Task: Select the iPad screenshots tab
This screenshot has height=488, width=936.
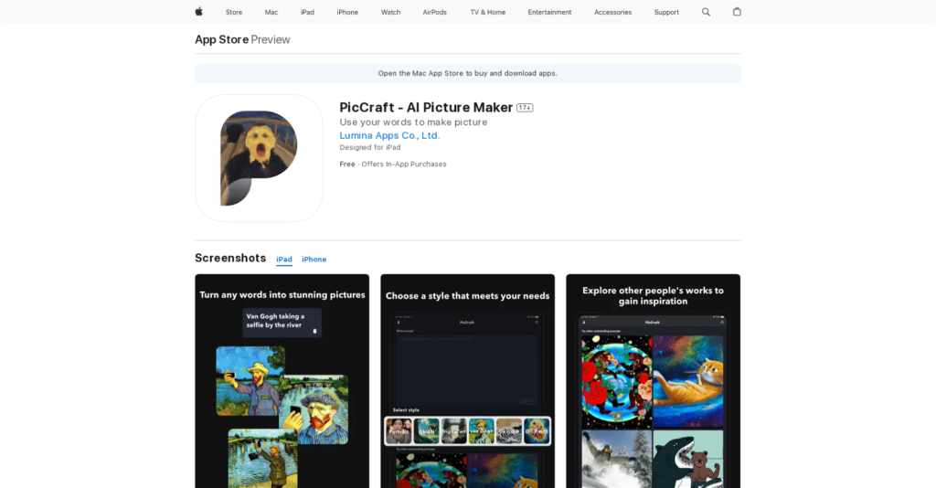Action: (284, 260)
